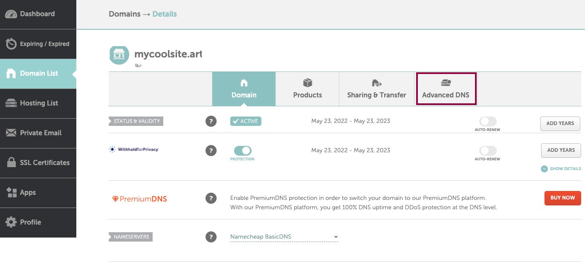This screenshot has height=262, width=585.
Task: Switch to the Sharing & Transfer tab
Action: pyautogui.click(x=376, y=89)
